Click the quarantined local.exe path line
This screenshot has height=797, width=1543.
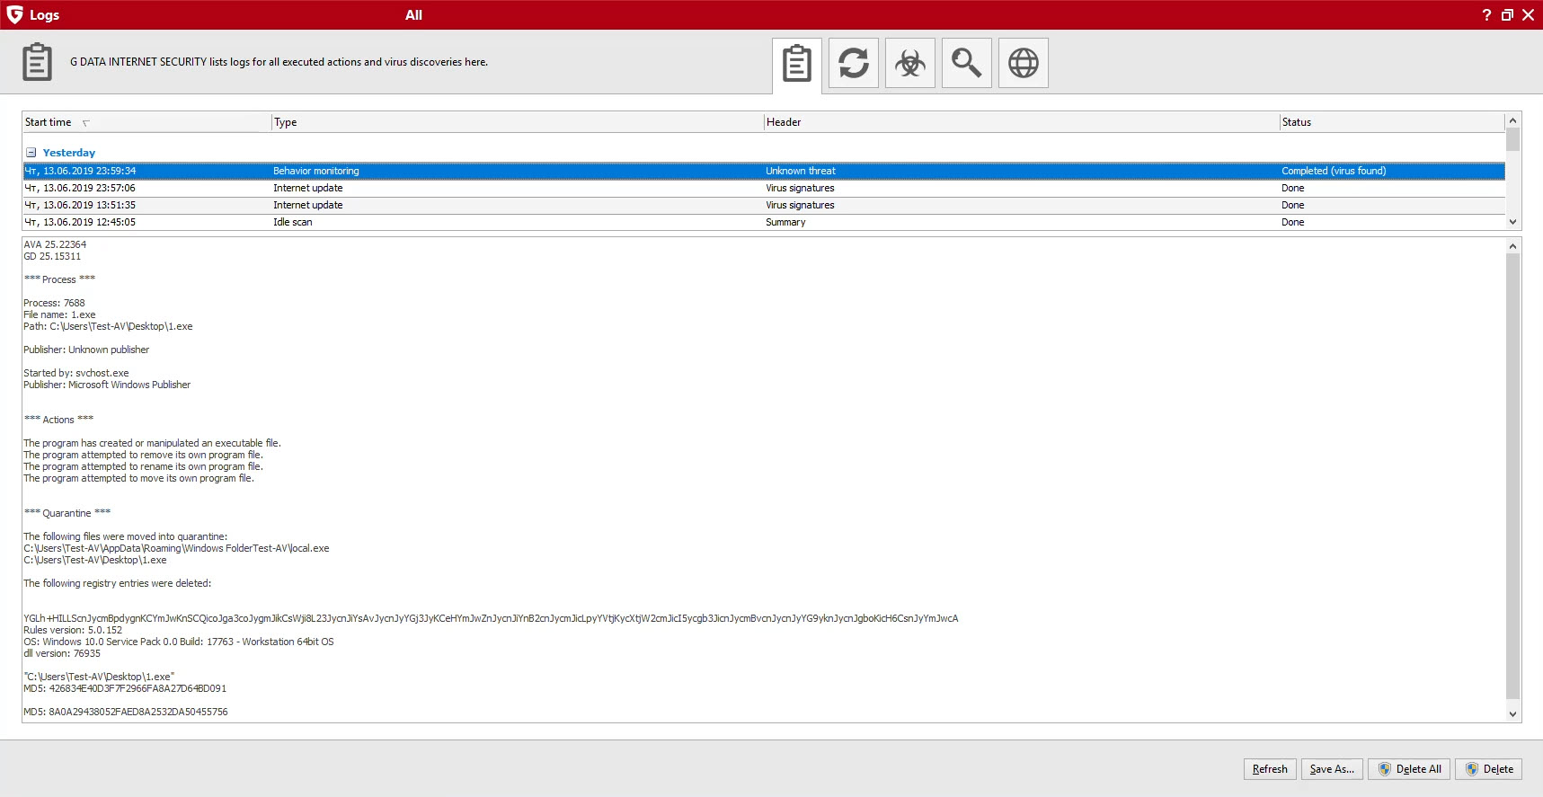176,548
